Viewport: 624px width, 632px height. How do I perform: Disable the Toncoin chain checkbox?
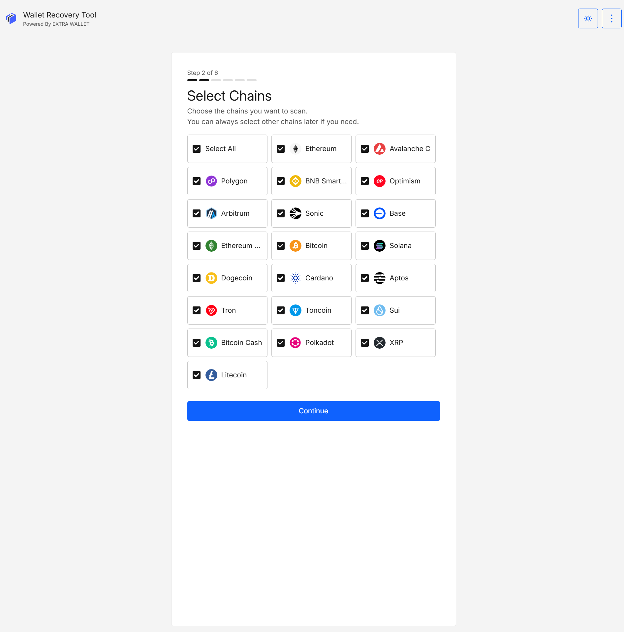point(281,310)
